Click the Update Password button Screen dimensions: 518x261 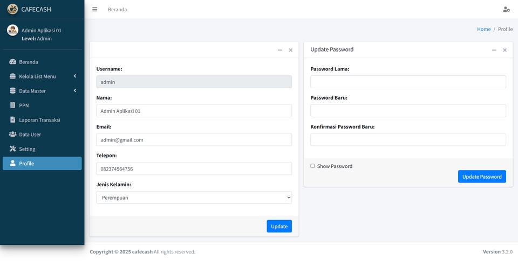pos(482,177)
